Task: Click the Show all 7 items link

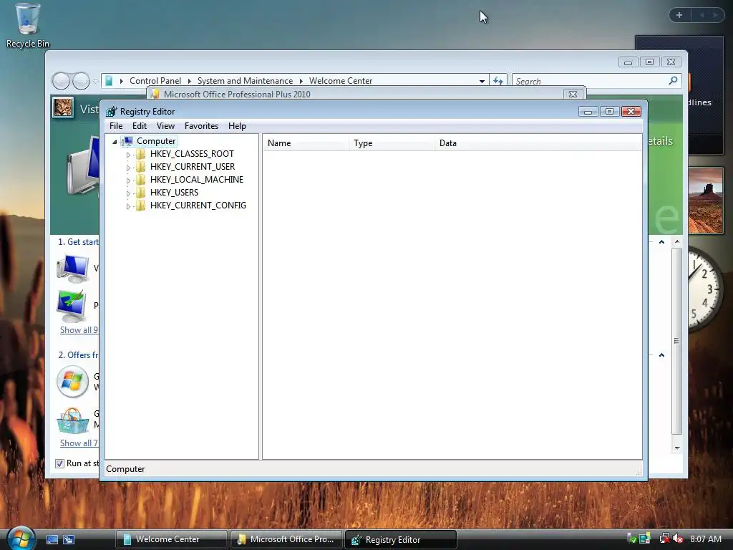Action: 79,443
